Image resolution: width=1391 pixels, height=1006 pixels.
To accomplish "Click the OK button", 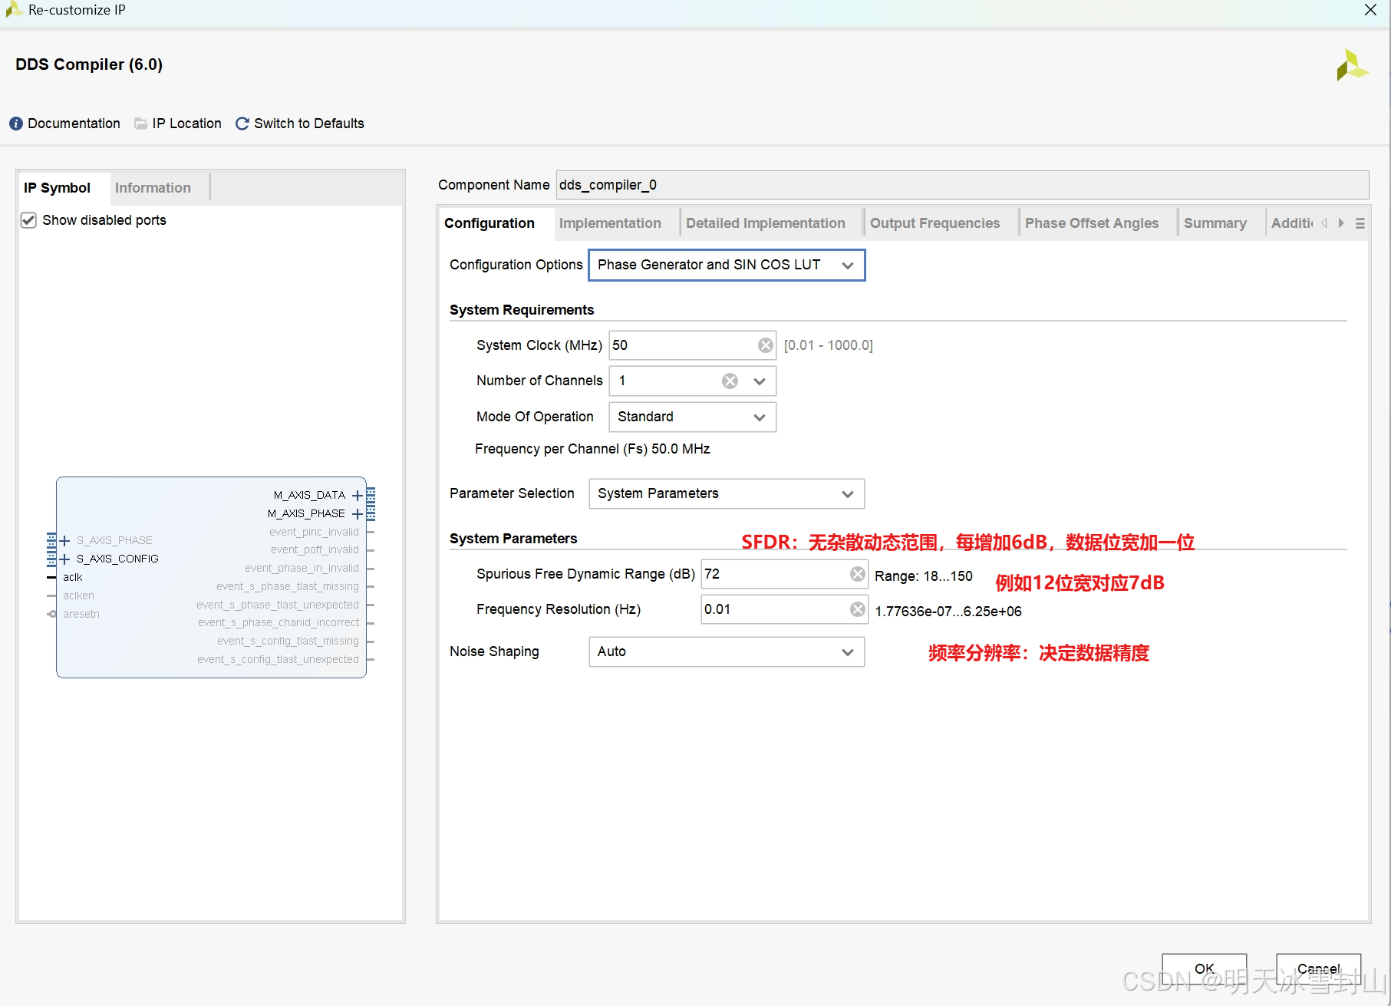I will click(1204, 968).
